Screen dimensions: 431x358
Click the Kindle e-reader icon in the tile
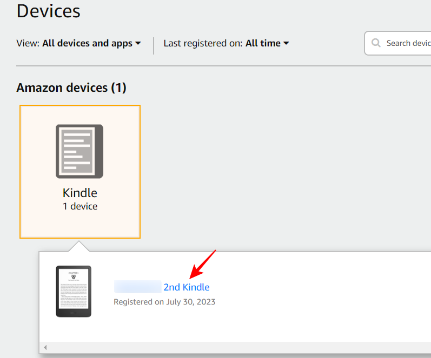(x=79, y=151)
